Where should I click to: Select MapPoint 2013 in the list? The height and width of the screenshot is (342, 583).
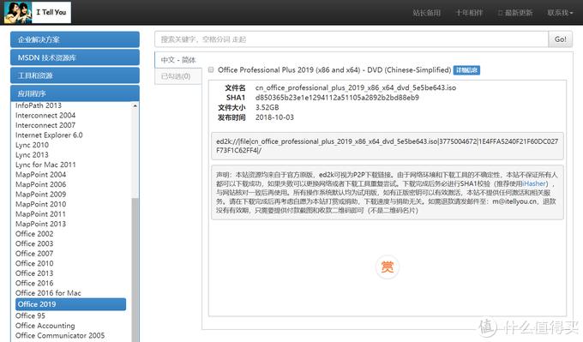coord(41,224)
